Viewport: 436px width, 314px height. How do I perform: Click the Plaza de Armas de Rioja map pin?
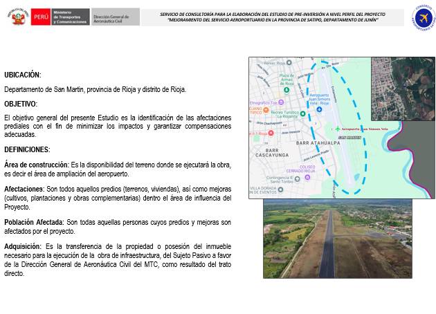click(287, 90)
